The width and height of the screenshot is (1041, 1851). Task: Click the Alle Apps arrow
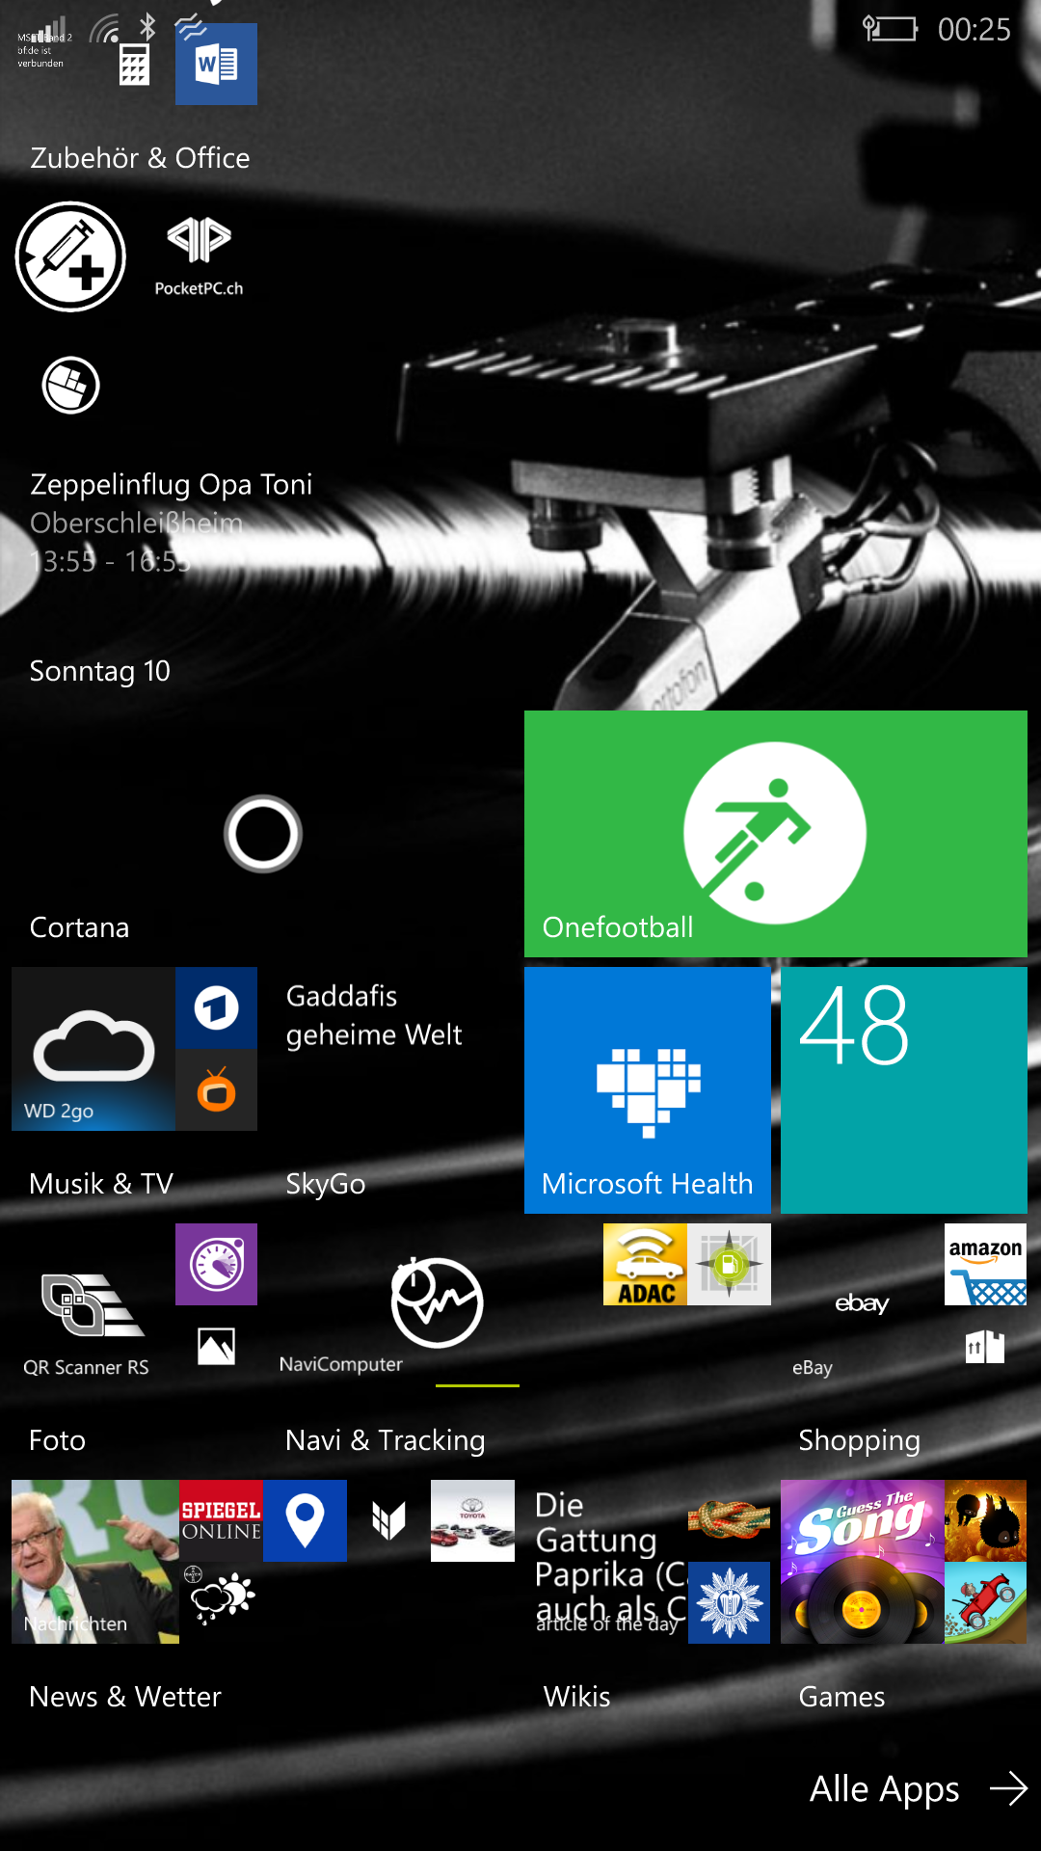[1009, 1788]
